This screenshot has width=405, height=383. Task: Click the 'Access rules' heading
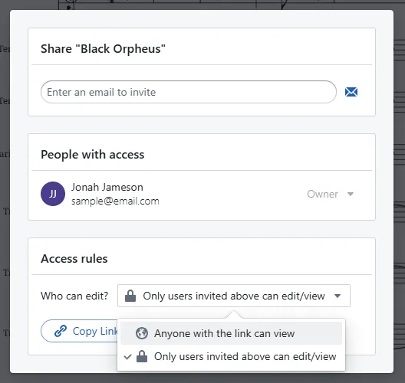tap(74, 259)
